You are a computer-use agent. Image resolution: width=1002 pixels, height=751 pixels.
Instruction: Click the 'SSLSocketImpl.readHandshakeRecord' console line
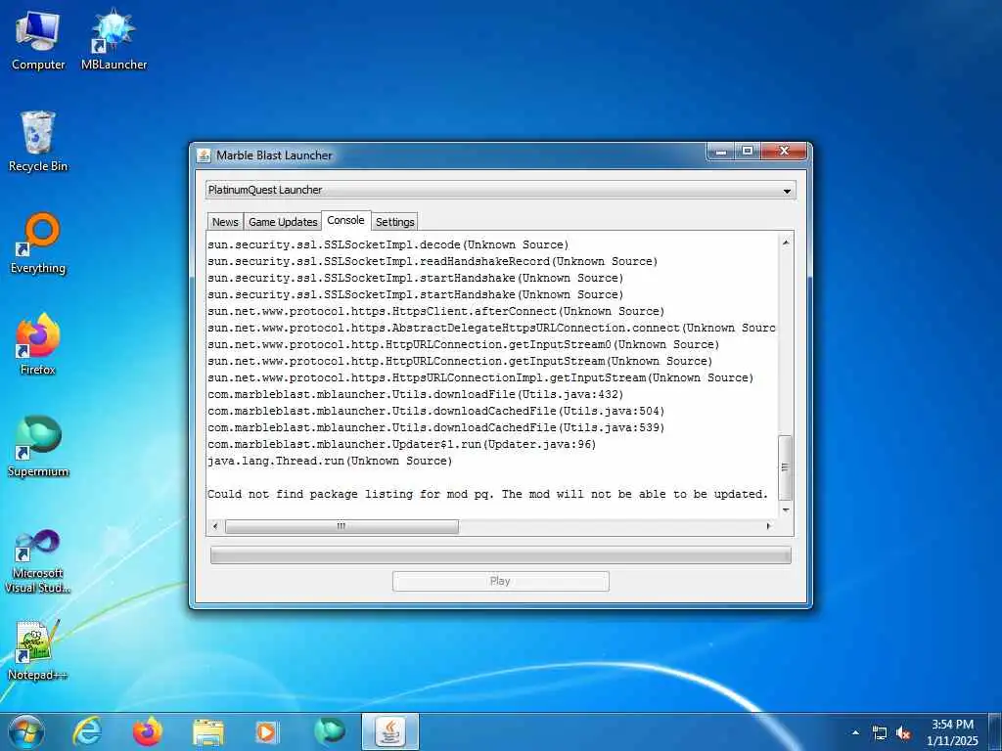coord(433,261)
